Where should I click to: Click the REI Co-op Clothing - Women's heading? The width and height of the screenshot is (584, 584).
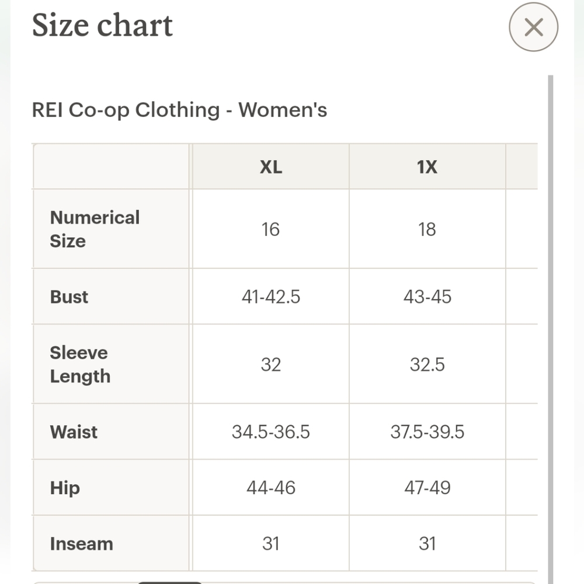pyautogui.click(x=179, y=110)
